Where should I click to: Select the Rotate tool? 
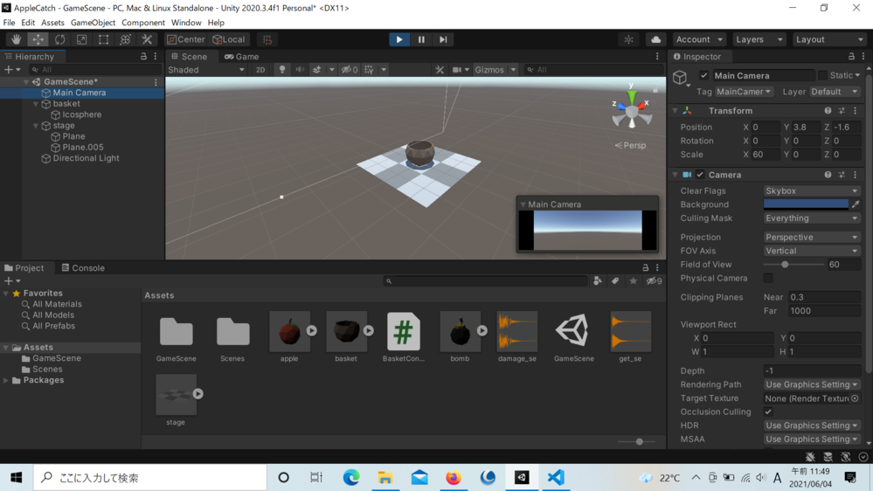pyautogui.click(x=59, y=39)
